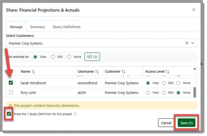The width and height of the screenshot is (207, 136).
Task: Sort table by the Access Level column
Action: [167, 72]
